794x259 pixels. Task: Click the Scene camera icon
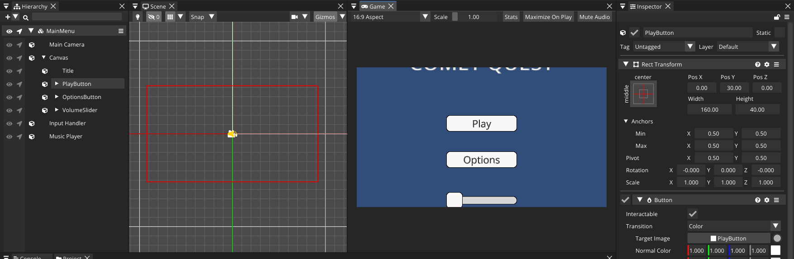(x=295, y=17)
